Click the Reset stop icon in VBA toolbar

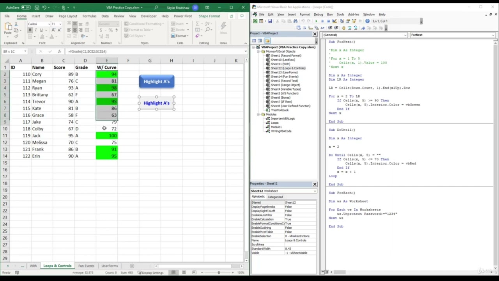328,21
